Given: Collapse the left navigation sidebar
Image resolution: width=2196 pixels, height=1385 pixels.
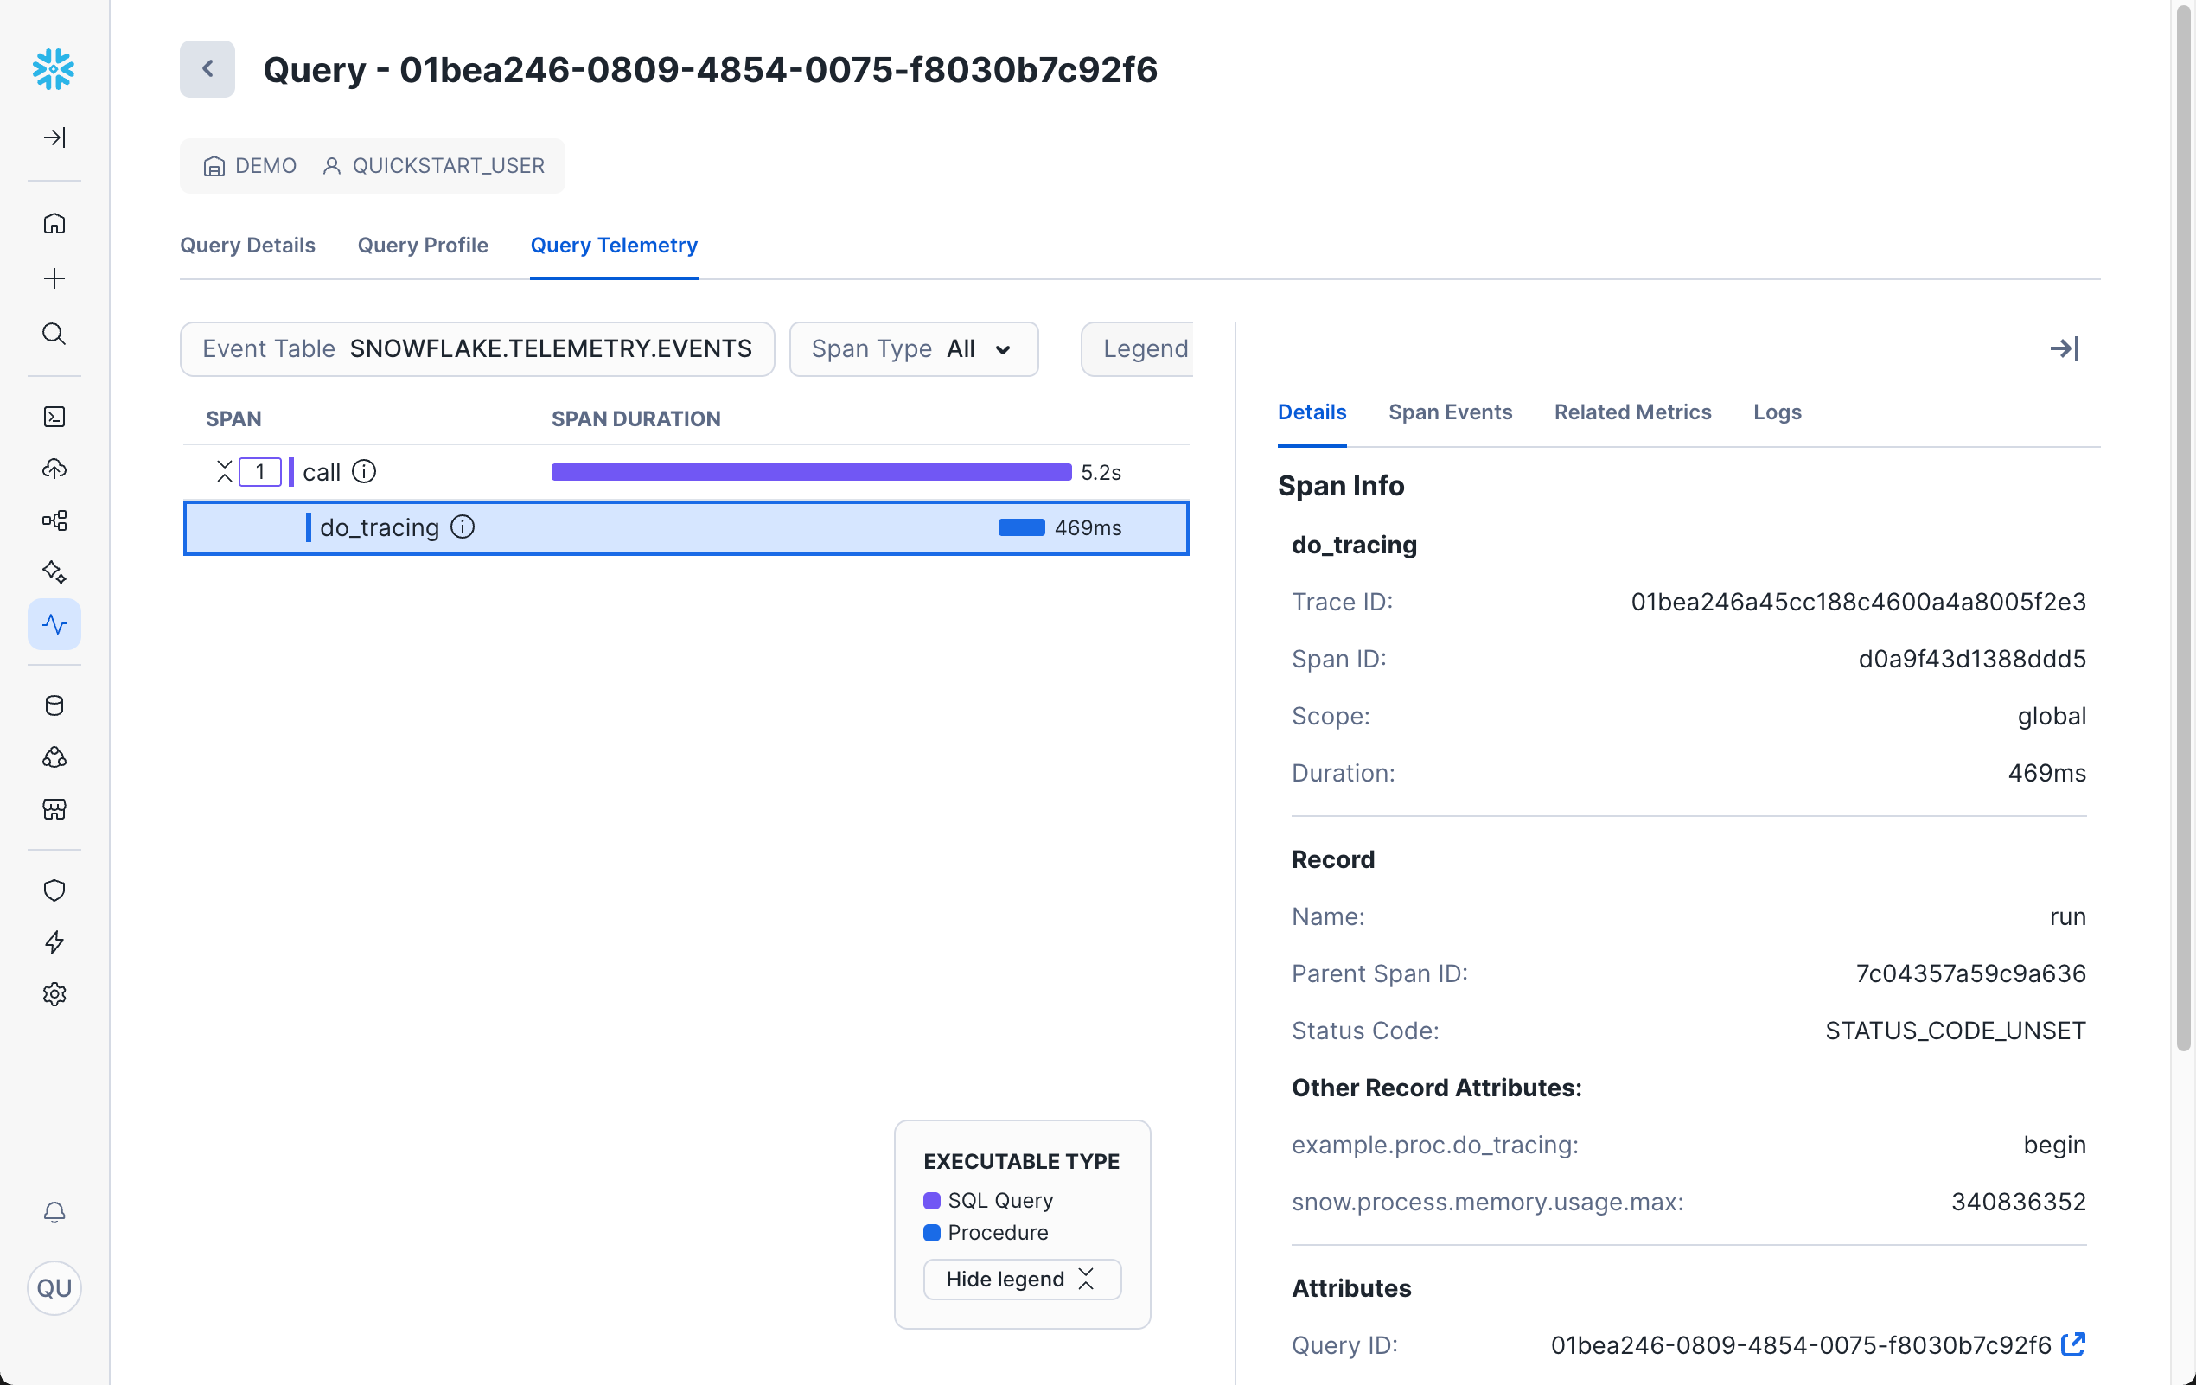Looking at the screenshot, I should point(54,137).
